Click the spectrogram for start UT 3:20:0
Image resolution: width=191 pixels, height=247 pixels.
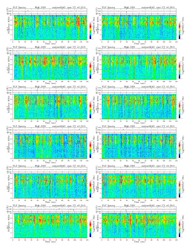[50, 146]
